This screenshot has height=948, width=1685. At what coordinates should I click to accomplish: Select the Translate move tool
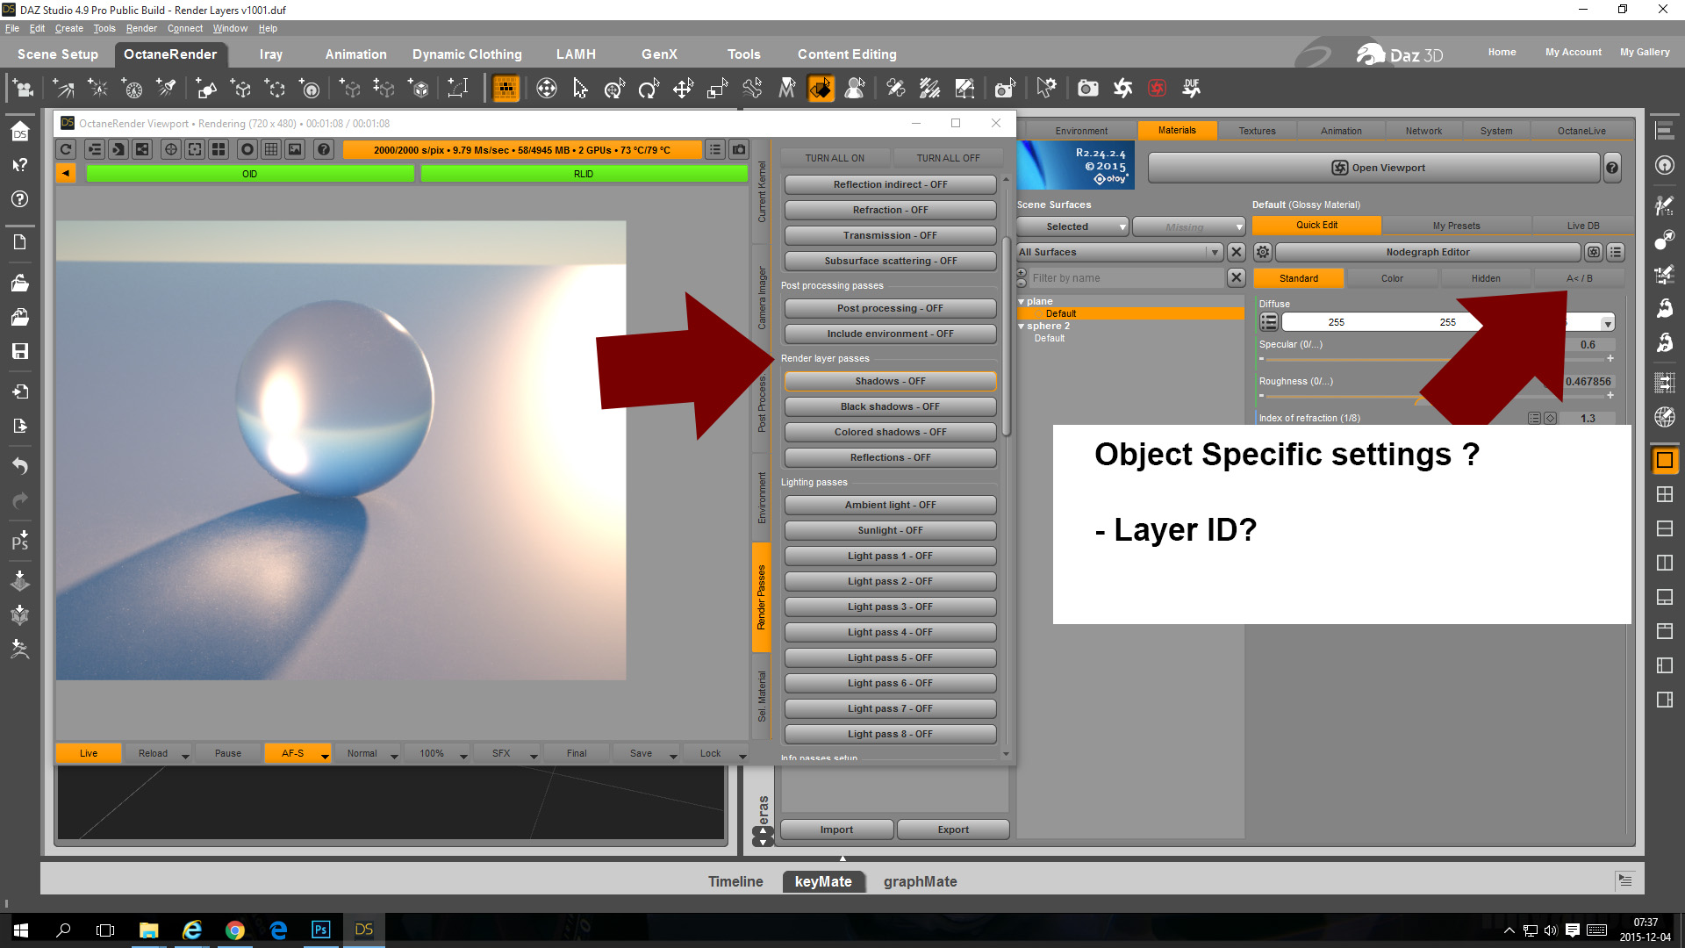click(x=683, y=89)
